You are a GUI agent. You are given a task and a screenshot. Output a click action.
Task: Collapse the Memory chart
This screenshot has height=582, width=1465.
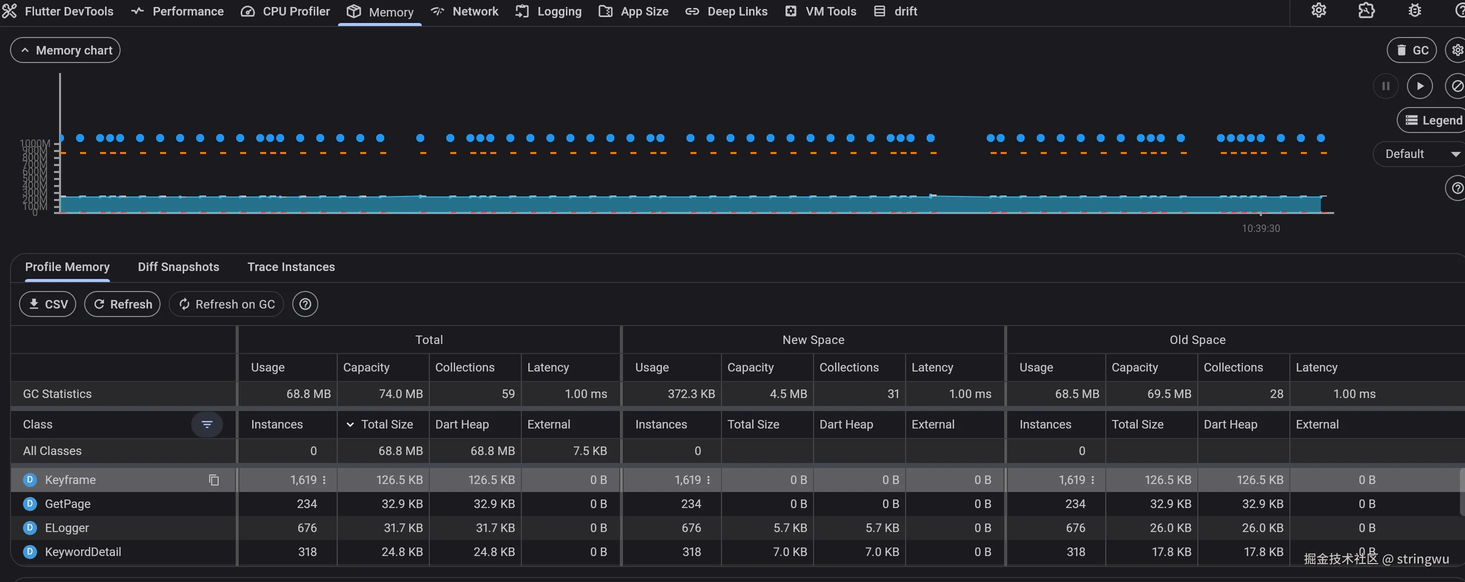click(66, 50)
